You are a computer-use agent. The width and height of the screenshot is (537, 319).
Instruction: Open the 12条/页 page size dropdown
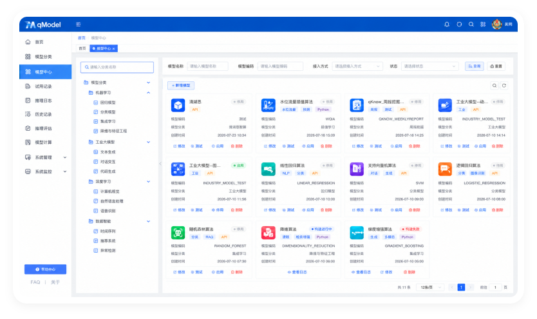tap(430, 287)
